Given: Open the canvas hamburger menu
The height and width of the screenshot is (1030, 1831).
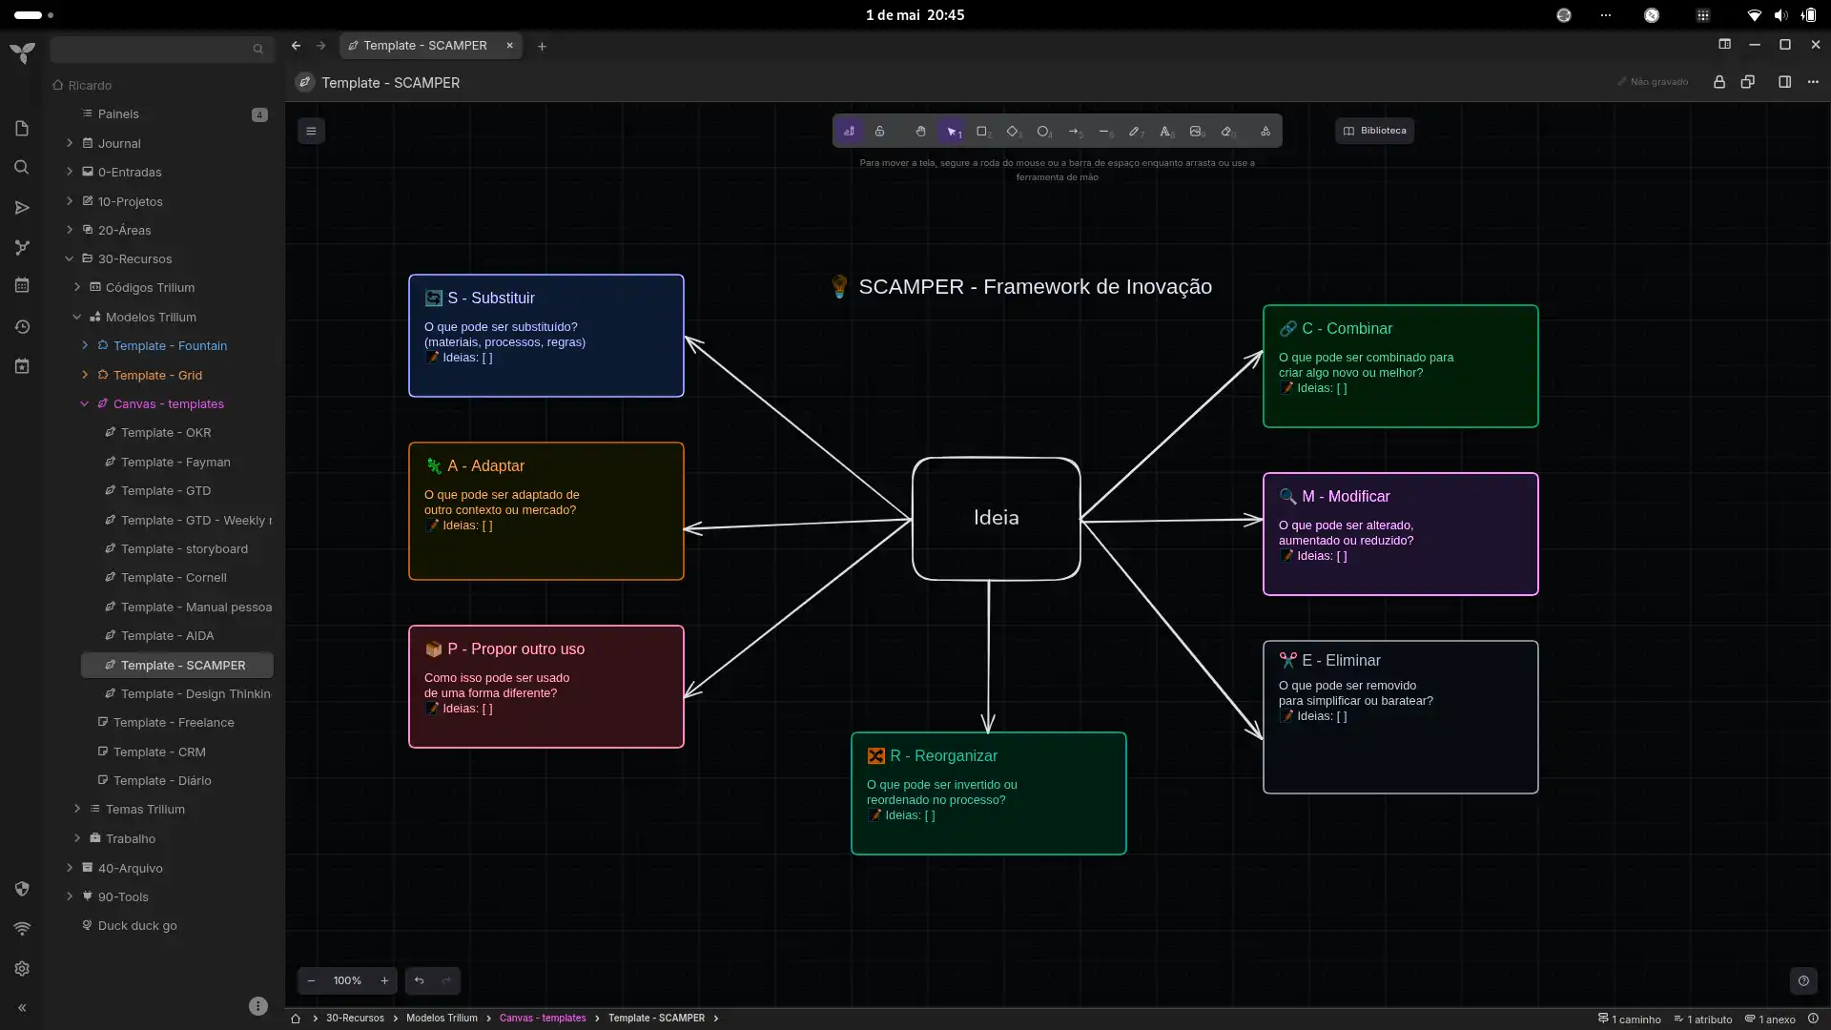Looking at the screenshot, I should (311, 132).
